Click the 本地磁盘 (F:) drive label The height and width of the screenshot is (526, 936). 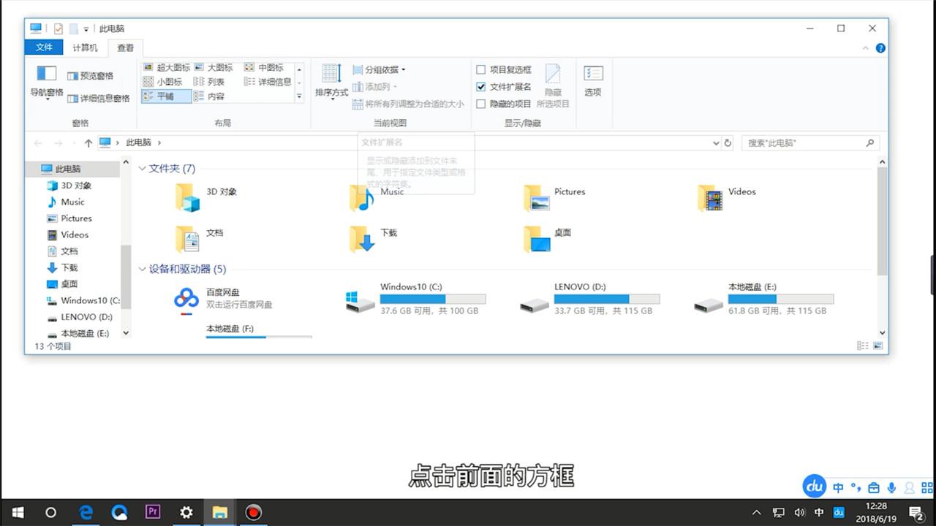pos(230,329)
